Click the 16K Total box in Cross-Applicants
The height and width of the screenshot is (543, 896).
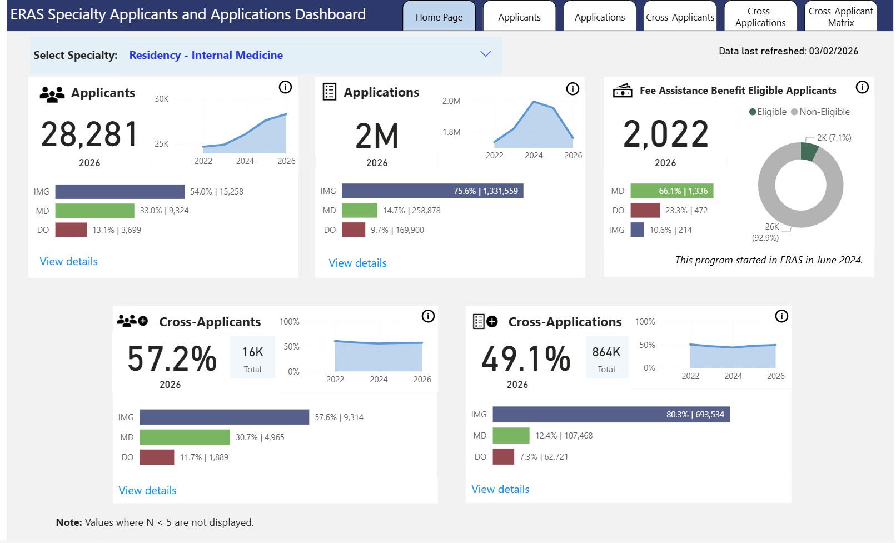pyautogui.click(x=252, y=358)
